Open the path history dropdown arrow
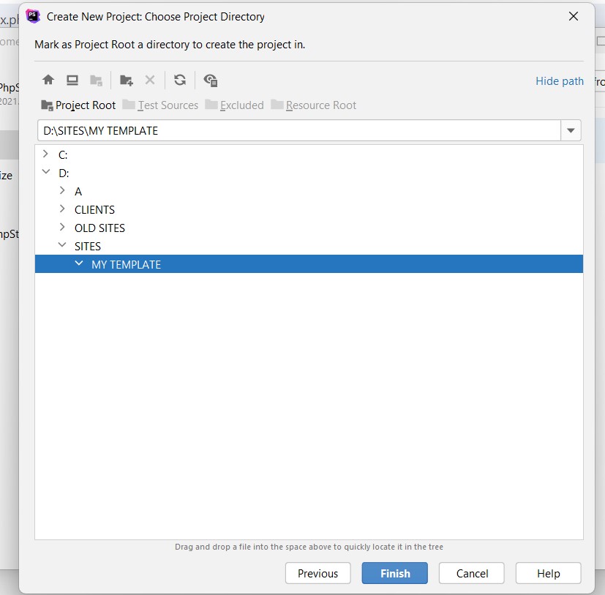 (571, 131)
